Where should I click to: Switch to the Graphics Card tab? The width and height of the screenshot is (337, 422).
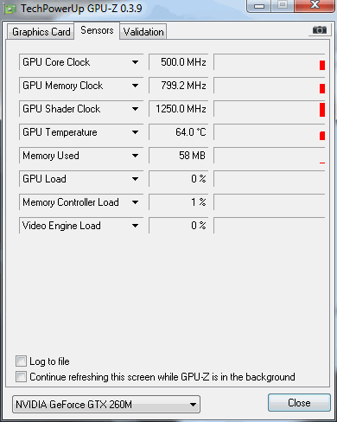41,32
